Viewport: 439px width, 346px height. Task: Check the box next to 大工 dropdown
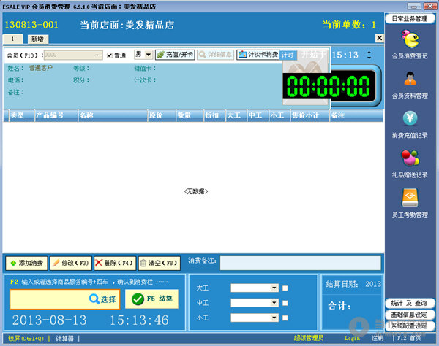pyautogui.click(x=285, y=288)
